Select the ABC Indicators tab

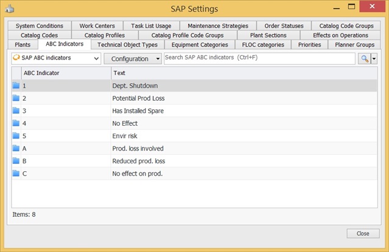click(65, 44)
